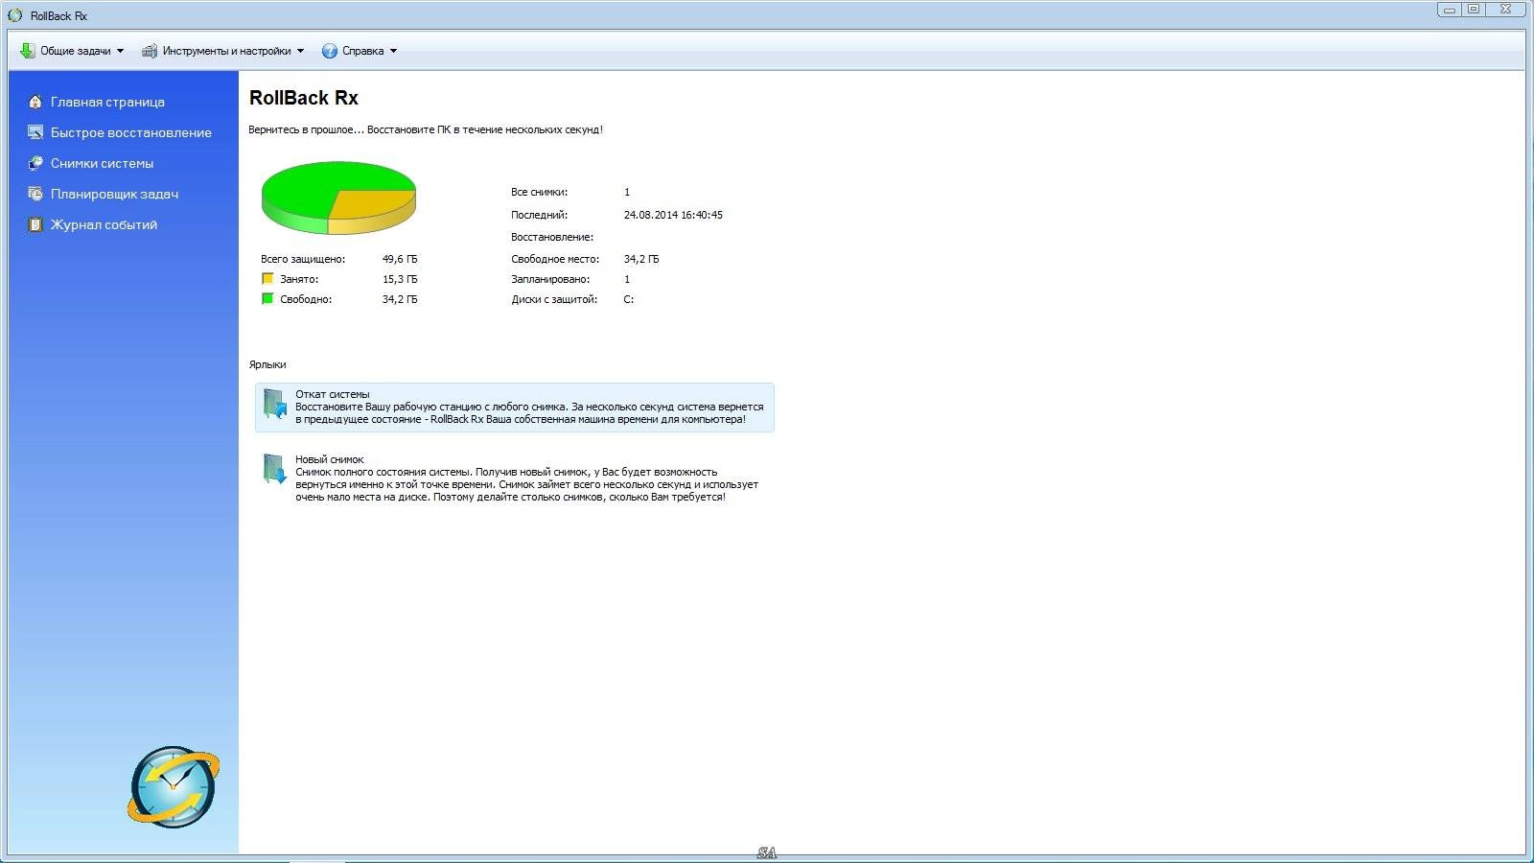Open the Общие задачи menu
1534x863 pixels.
tap(72, 51)
